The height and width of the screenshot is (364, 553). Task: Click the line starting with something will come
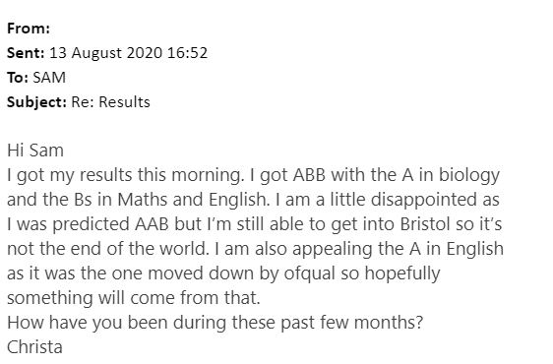pyautogui.click(x=134, y=298)
